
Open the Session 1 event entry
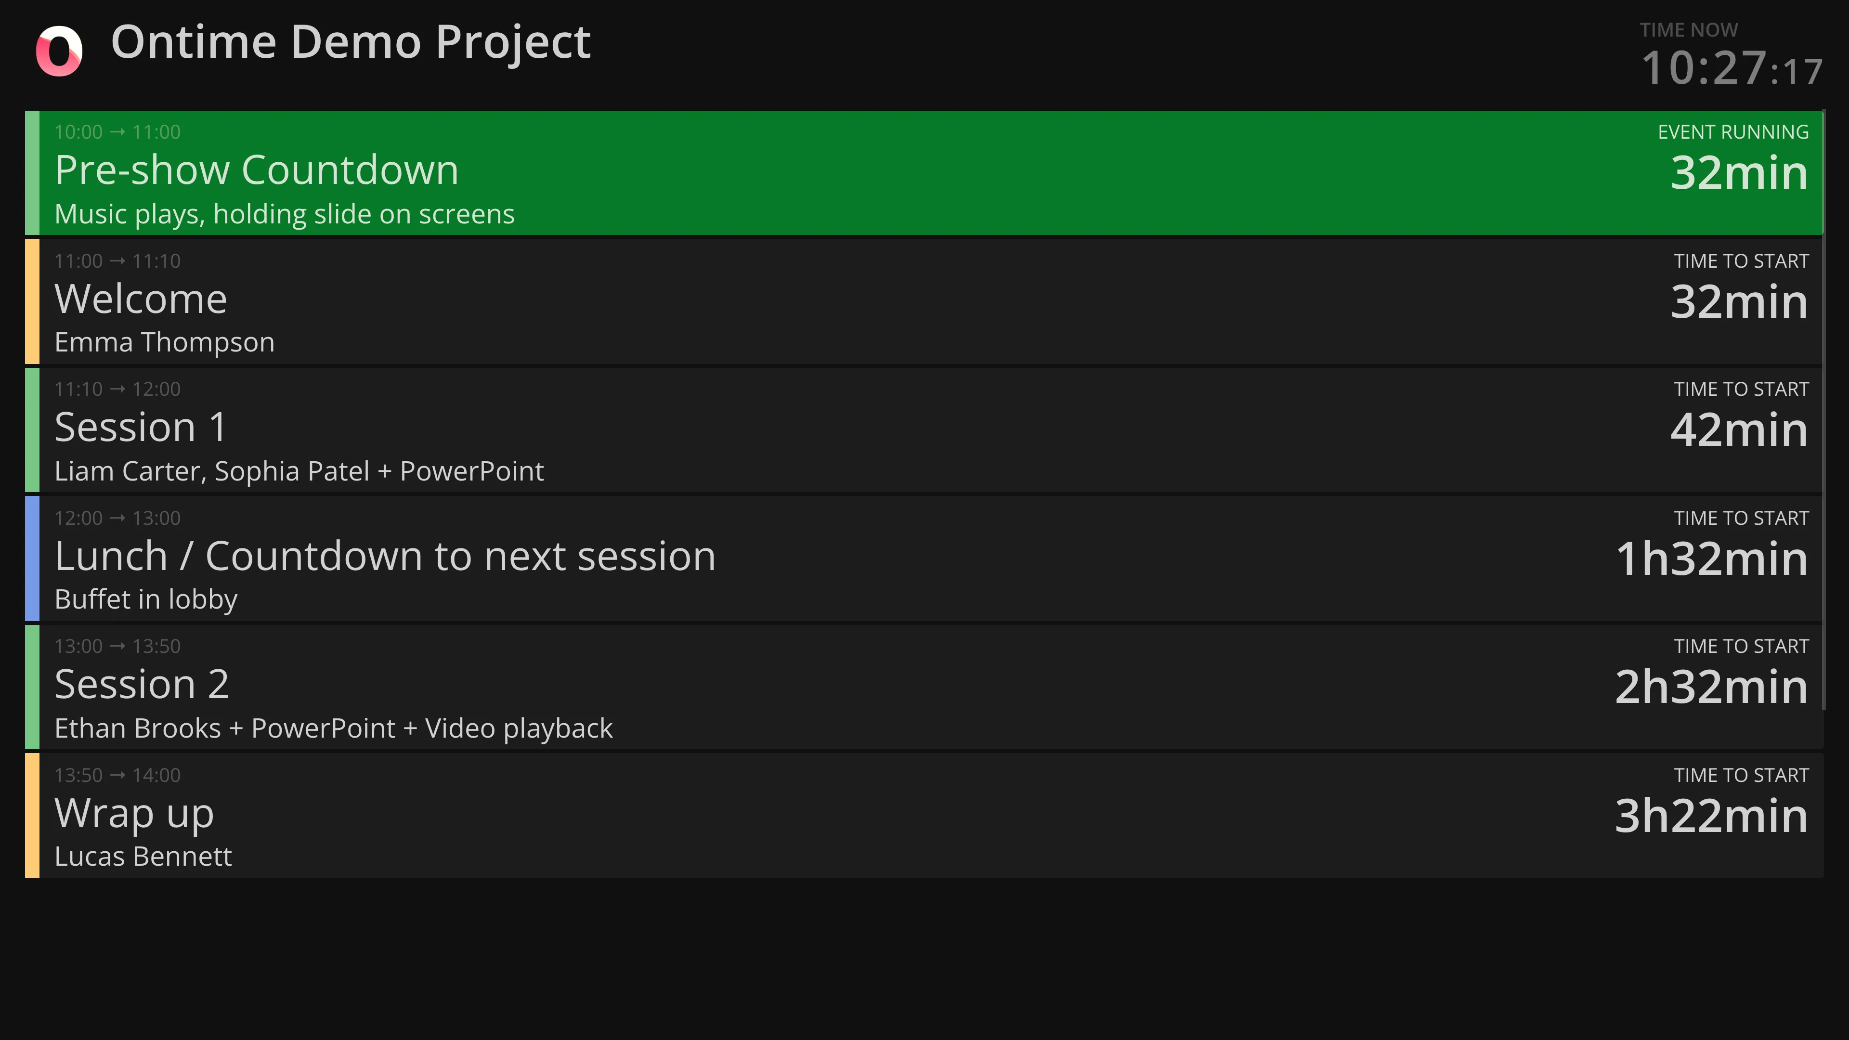(861, 430)
